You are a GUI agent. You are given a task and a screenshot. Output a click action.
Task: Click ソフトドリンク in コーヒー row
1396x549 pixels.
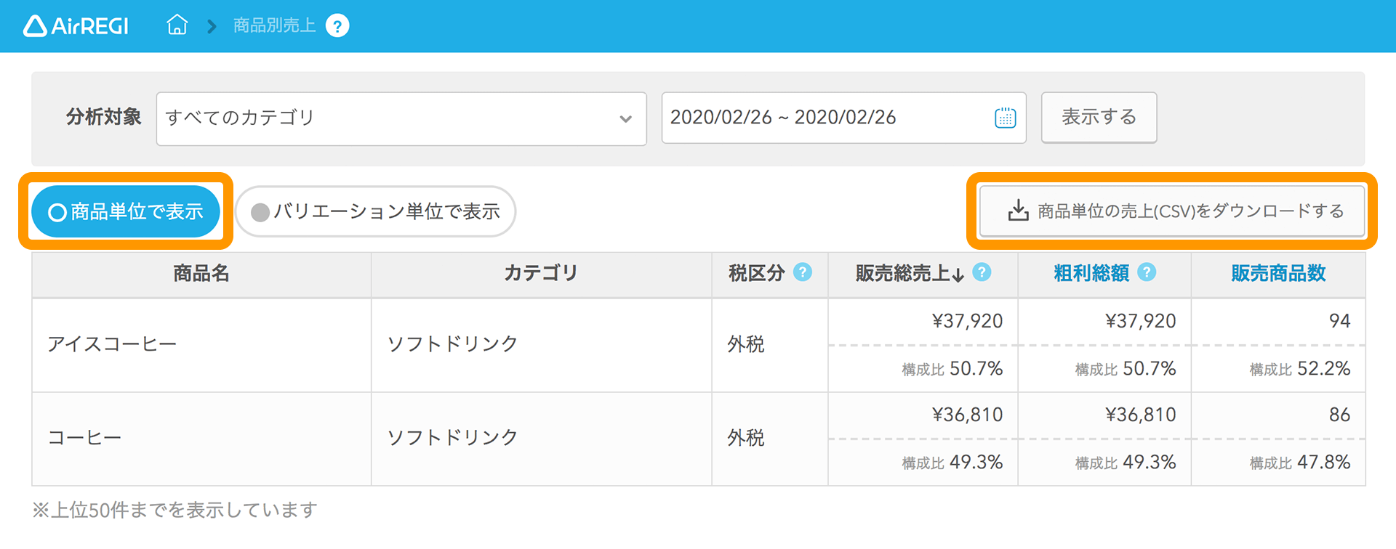452,438
